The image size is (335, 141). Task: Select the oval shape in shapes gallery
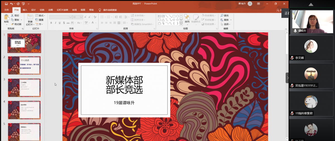pyautogui.click(x=178, y=16)
